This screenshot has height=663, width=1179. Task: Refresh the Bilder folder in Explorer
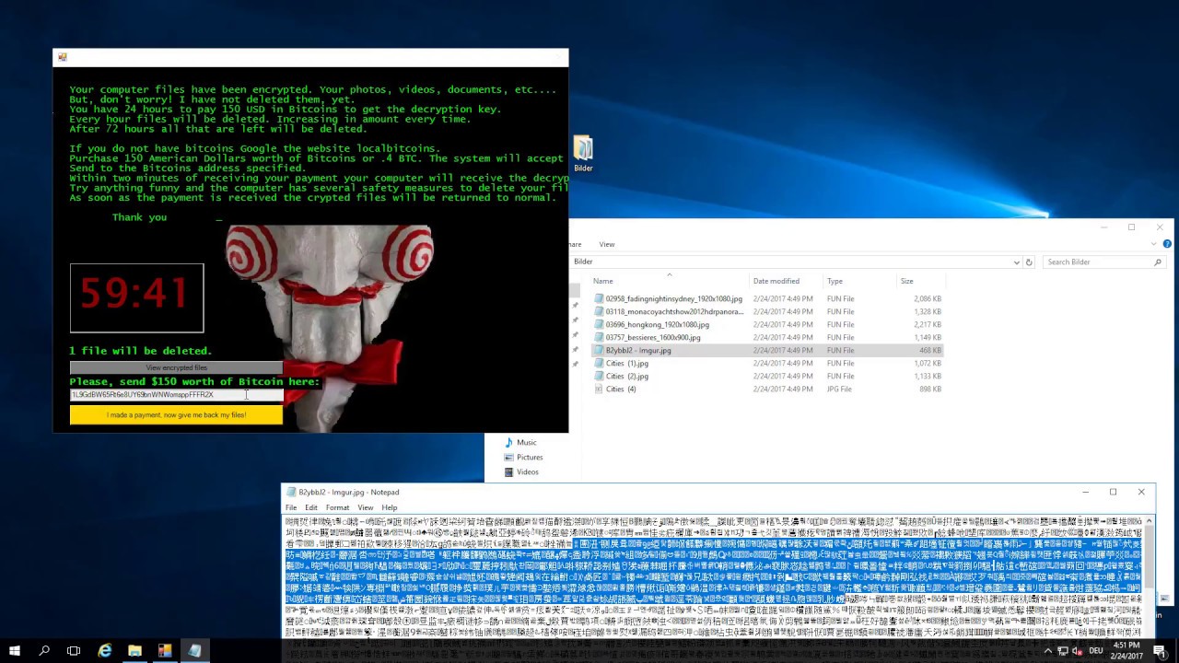pyautogui.click(x=1029, y=262)
